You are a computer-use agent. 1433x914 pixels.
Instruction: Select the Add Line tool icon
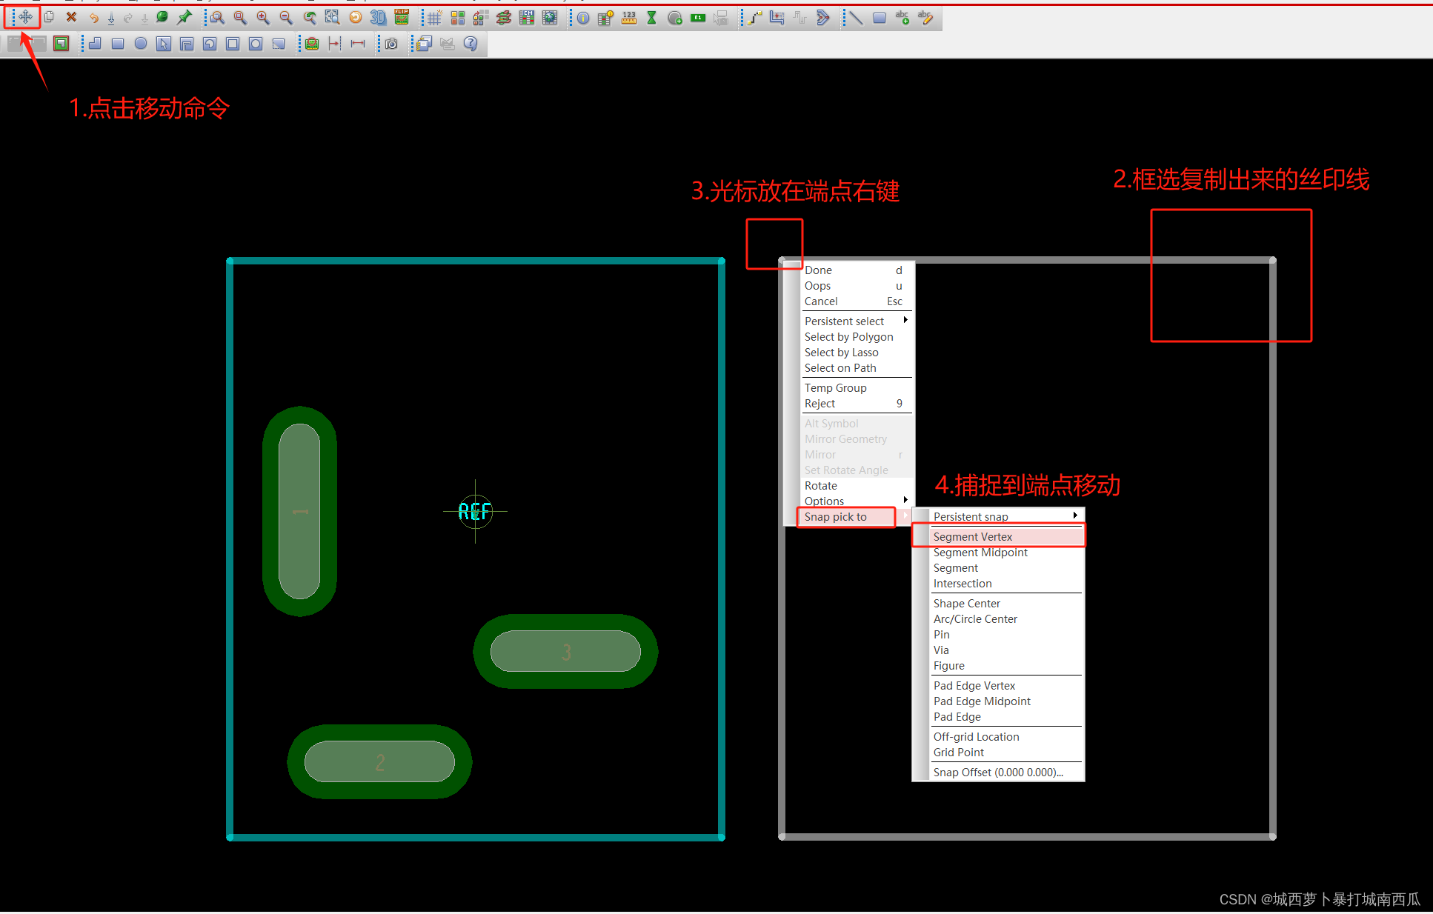[x=856, y=18]
